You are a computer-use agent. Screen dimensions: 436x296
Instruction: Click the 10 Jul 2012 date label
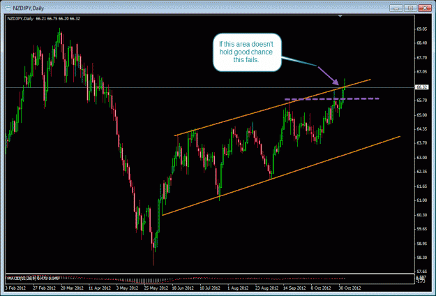(x=210, y=288)
